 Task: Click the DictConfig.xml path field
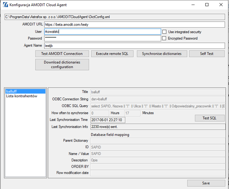pyautogui.click(x=115, y=17)
